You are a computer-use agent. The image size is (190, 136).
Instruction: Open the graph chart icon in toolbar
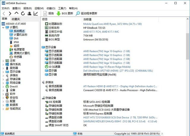click(x=36, y=14)
